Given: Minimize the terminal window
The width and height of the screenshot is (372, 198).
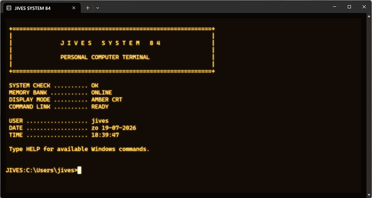Looking at the screenshot, I should coord(334,7).
